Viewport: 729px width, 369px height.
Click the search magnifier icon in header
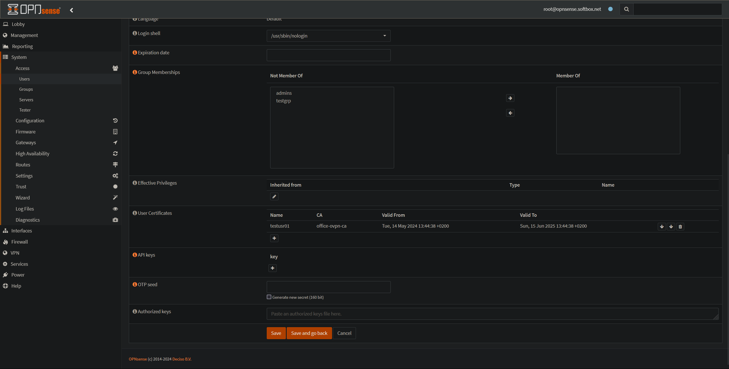[626, 9]
